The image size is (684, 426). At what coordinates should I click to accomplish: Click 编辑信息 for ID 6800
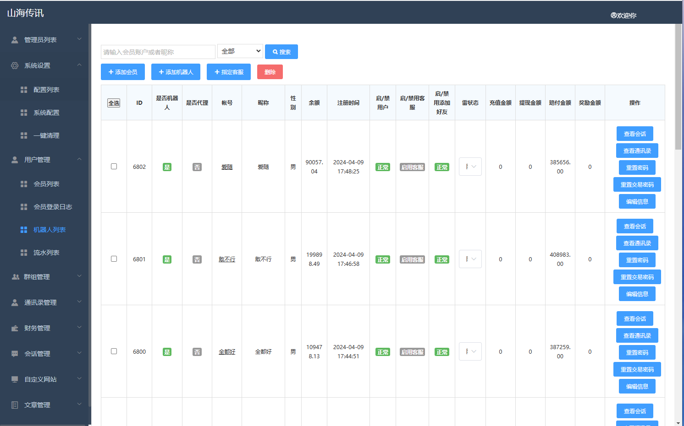click(x=637, y=386)
